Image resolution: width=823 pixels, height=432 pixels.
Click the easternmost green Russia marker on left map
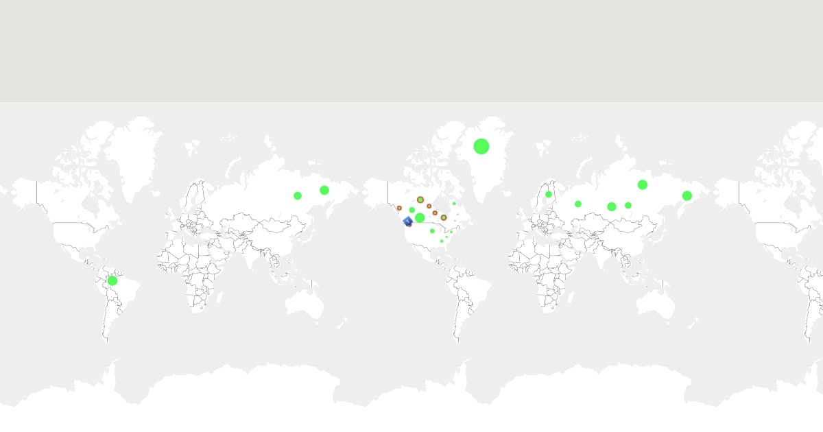[x=324, y=190]
